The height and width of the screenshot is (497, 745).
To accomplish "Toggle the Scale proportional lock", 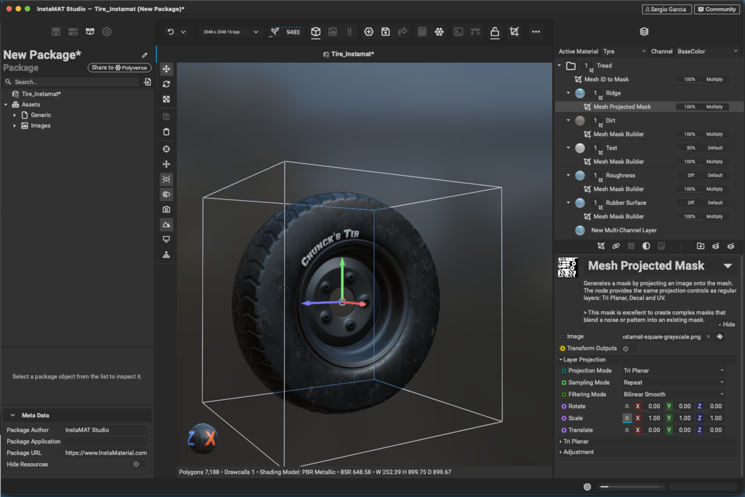I will coord(627,418).
